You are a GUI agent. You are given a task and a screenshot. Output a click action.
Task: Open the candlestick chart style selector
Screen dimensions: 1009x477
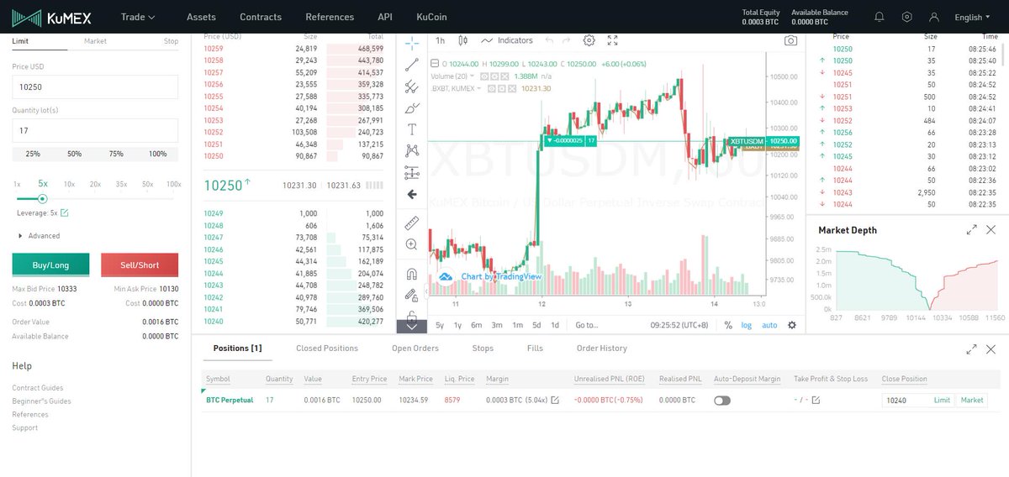tap(463, 40)
